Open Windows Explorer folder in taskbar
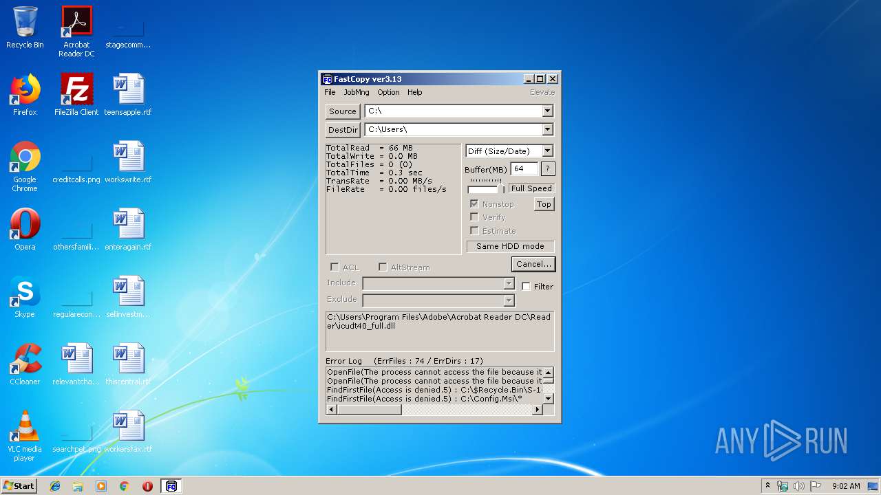The image size is (881, 495). pyautogui.click(x=78, y=486)
